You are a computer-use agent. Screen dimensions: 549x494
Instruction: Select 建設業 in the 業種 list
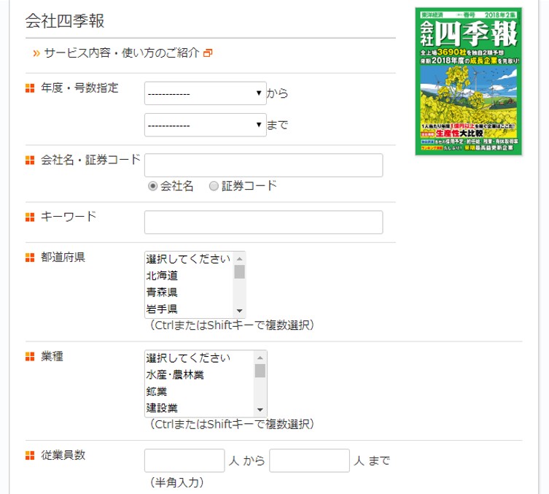pos(200,408)
